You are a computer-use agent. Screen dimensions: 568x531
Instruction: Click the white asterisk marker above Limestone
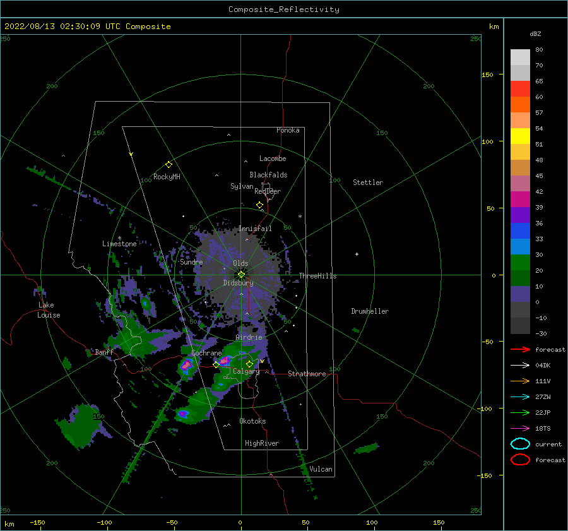point(119,238)
